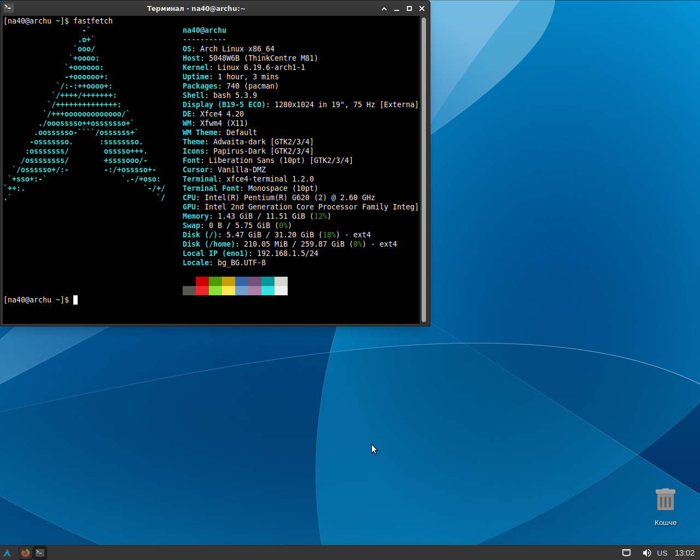Click the 'WM Theme: Default' line
Viewport: 700px width, 560px height.
pos(220,132)
